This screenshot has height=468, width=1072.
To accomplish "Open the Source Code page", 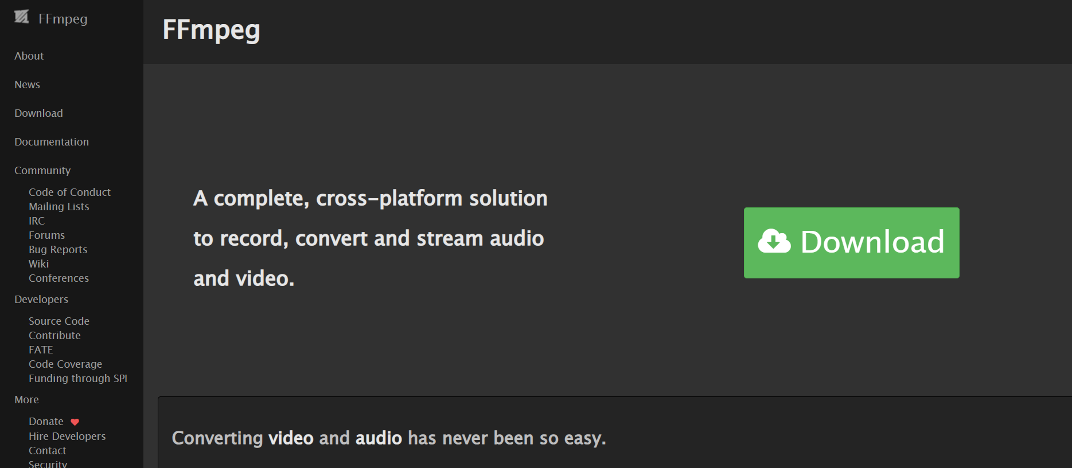I will 59,321.
